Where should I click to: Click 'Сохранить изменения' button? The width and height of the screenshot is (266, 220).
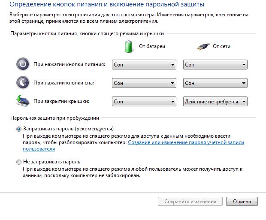(190, 202)
